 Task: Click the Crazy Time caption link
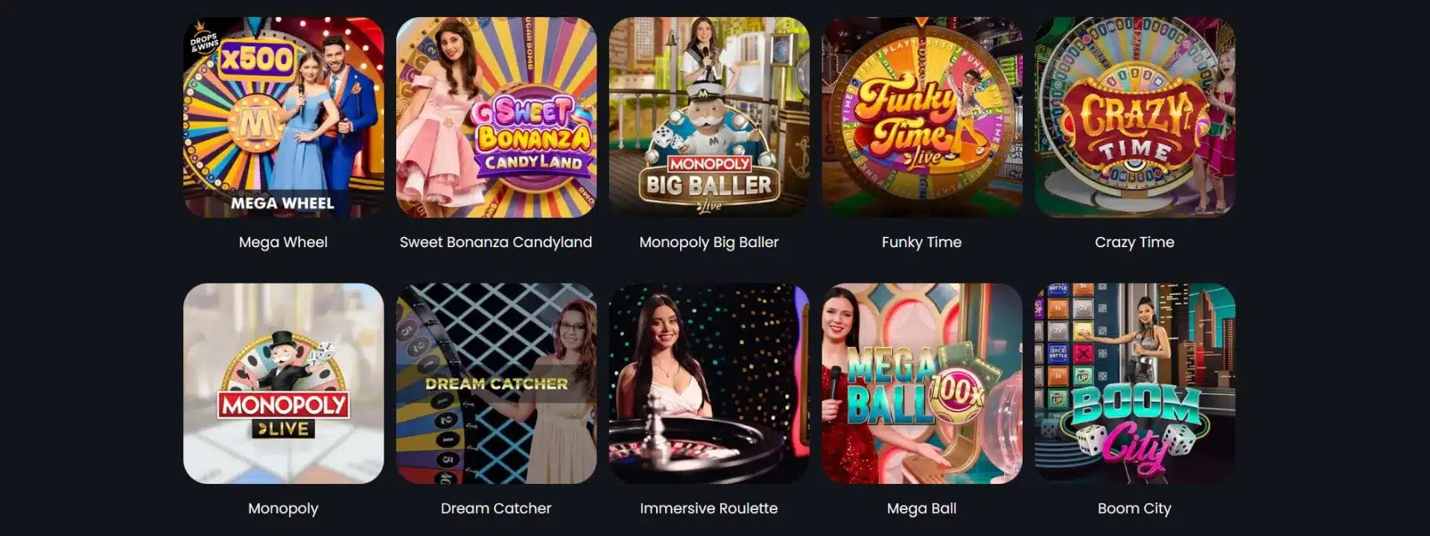pos(1135,243)
